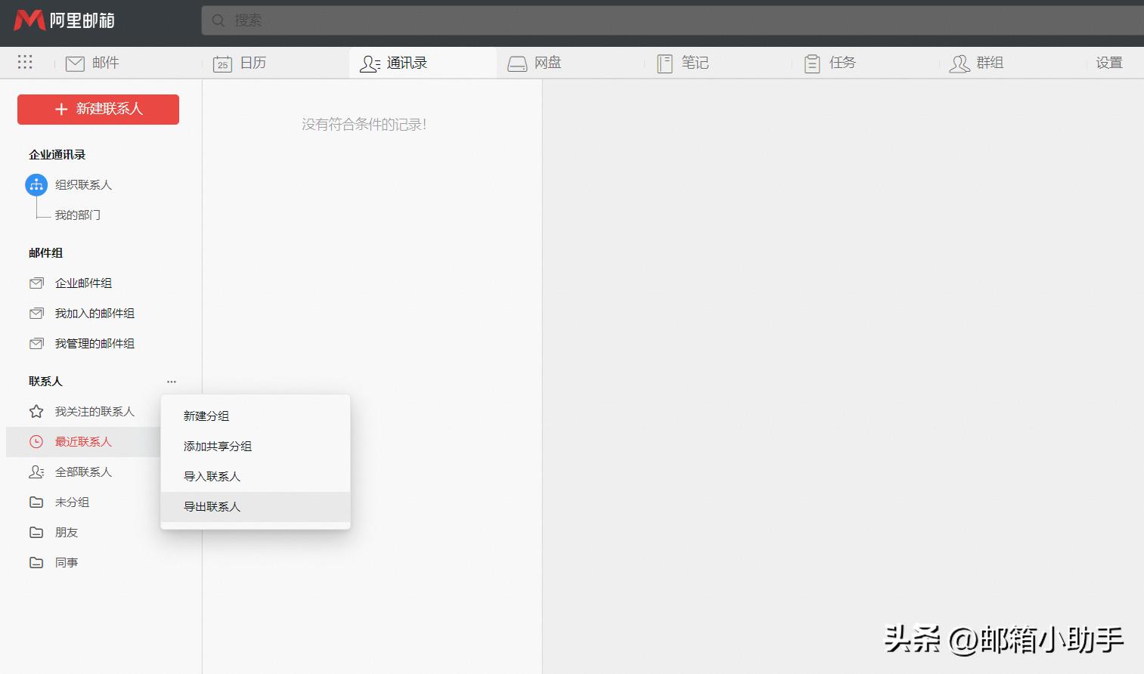Screen dimensions: 1144x674
Task: Open the 群组 groups section icon
Action: [x=959, y=63]
